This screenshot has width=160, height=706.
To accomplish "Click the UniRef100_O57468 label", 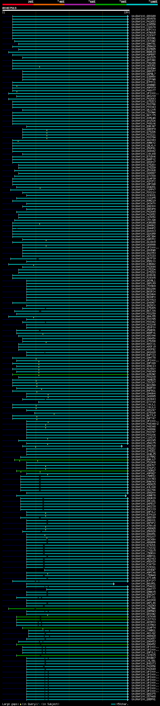I will coord(143,696).
